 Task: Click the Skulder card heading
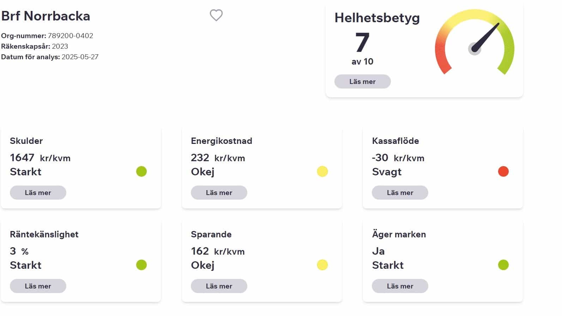click(x=26, y=141)
